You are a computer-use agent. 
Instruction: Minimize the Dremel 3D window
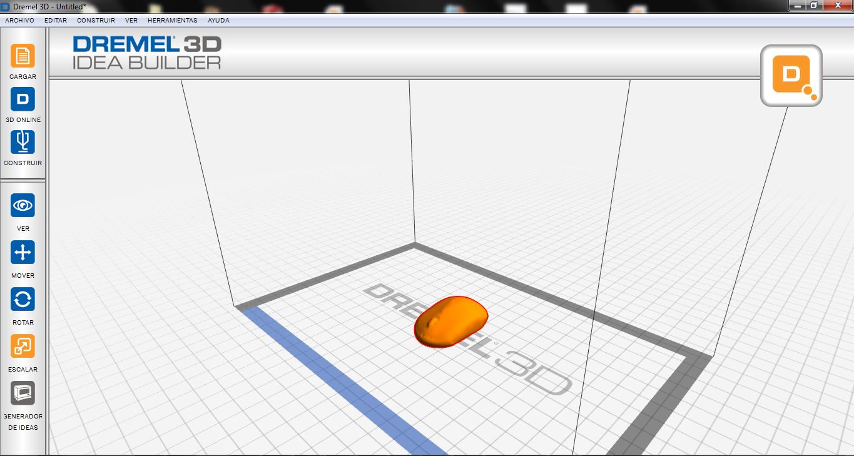coord(796,5)
